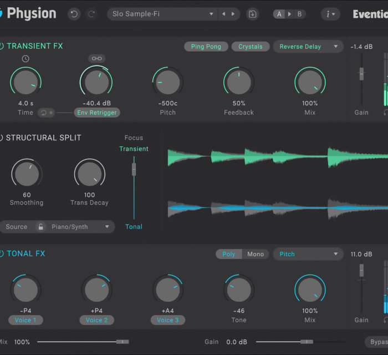Copy A to B arrow button
This screenshot has height=355, width=388.
click(289, 14)
